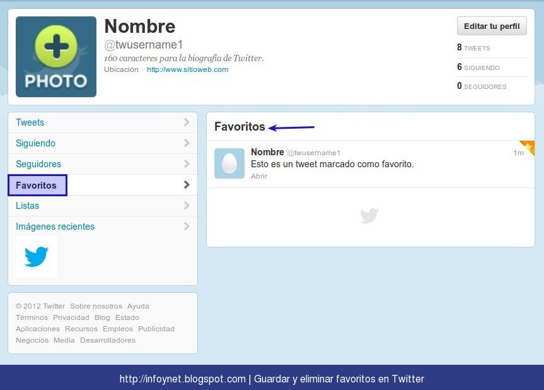Open the blue Twitter bird recent image
This screenshot has height=390, width=544.
point(37,257)
